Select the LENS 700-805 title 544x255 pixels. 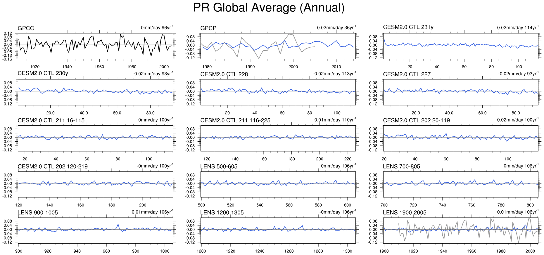click(x=401, y=166)
